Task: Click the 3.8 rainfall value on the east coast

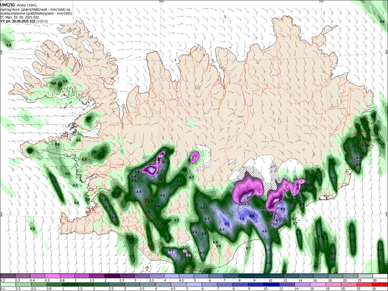Action: pyautogui.click(x=358, y=165)
